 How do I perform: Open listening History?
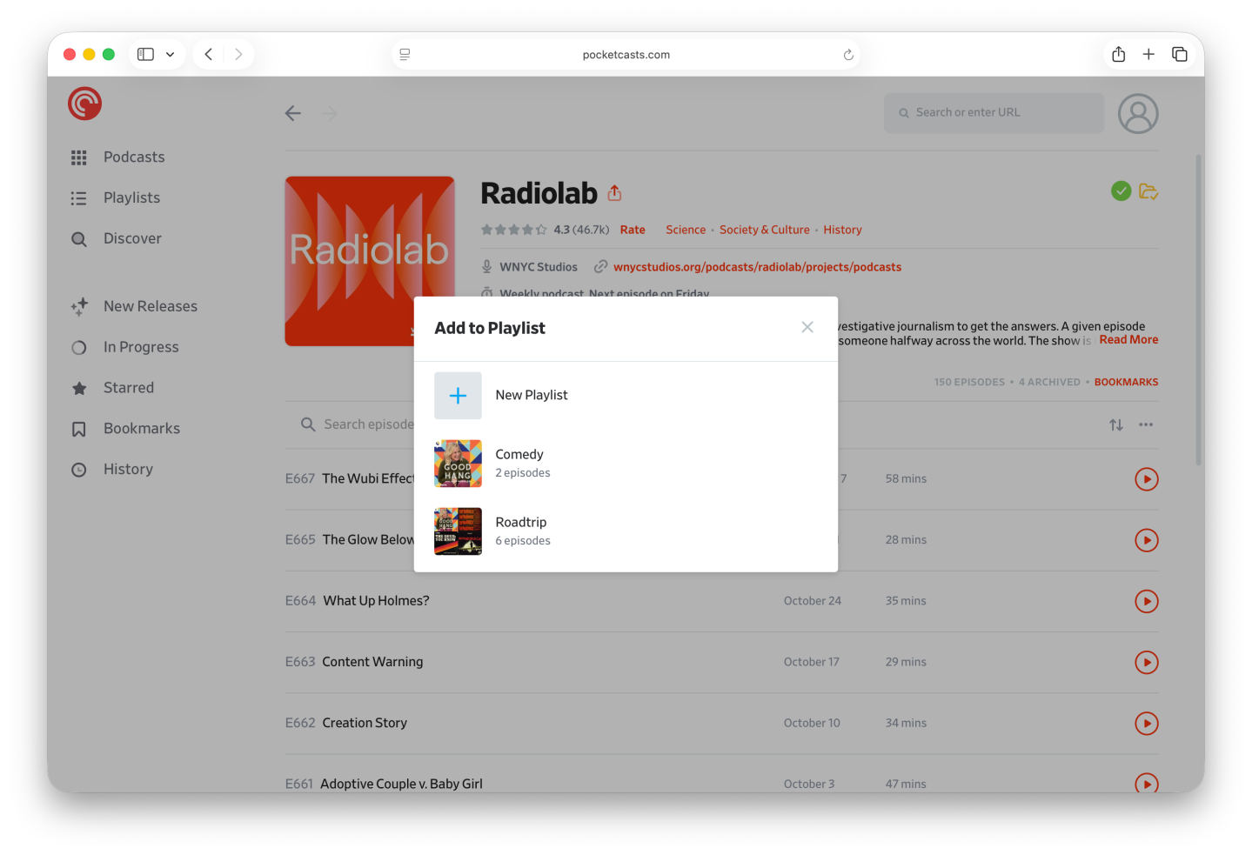[x=128, y=469]
